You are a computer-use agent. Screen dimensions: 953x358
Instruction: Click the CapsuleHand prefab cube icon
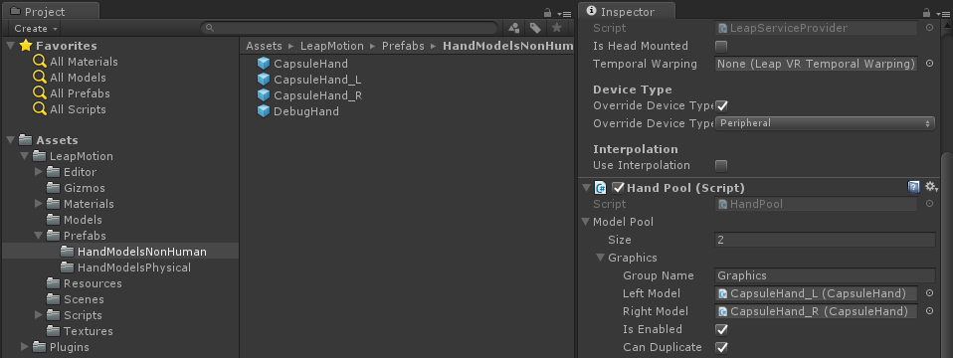(x=264, y=64)
